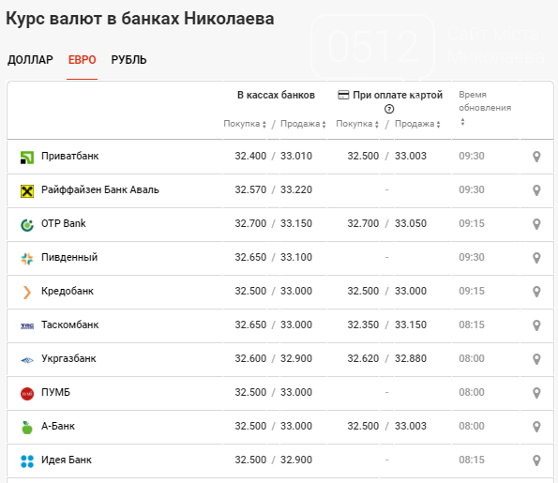This screenshot has height=483, width=558.
Task: Open the Кредобанк name link
Action: point(68,291)
